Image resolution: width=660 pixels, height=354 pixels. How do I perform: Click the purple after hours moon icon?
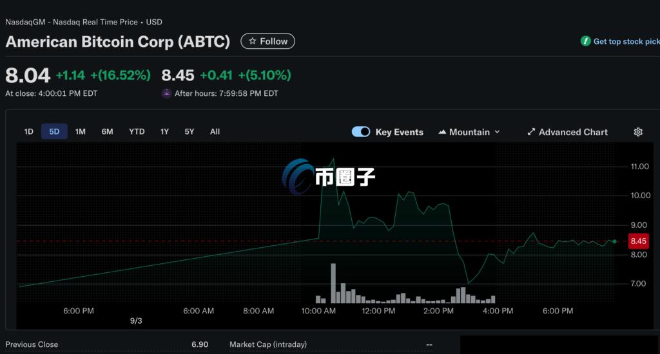point(167,93)
